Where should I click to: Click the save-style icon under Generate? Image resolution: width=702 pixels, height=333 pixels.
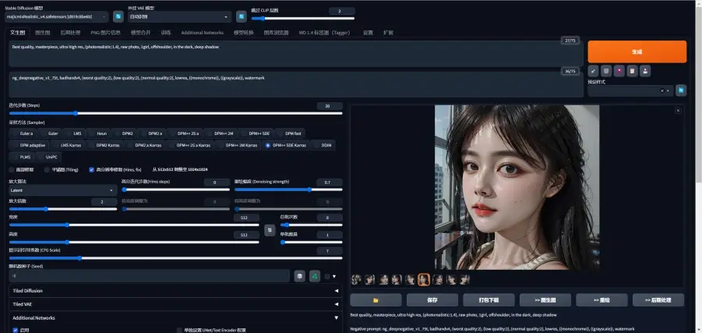coord(645,71)
